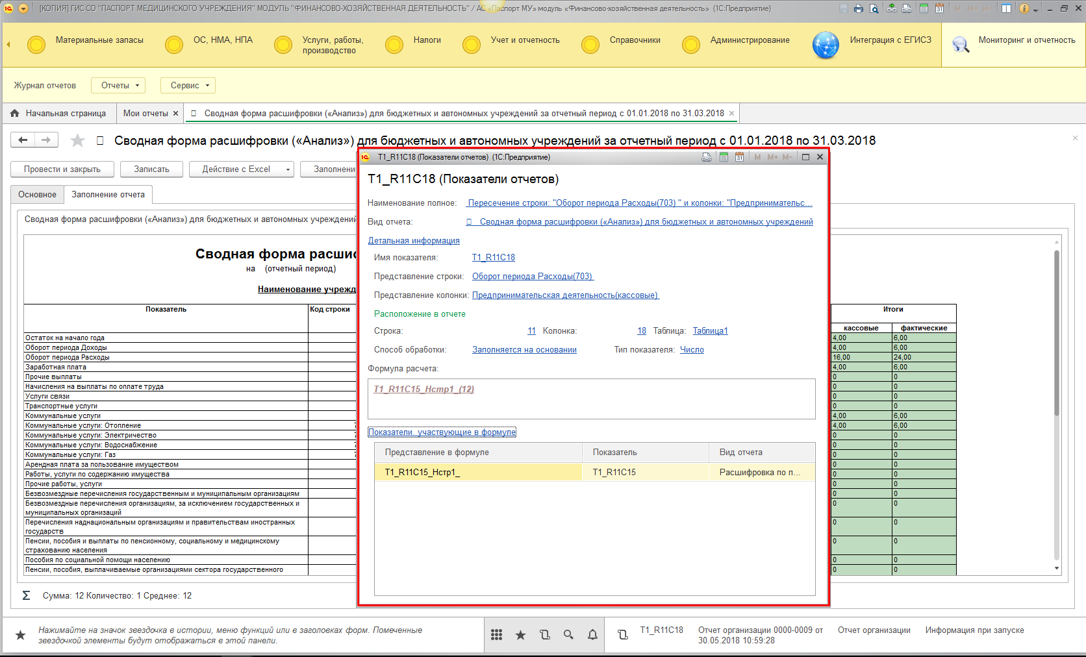Switch to the Мои отчеты tab
The height and width of the screenshot is (657, 1086).
click(x=145, y=113)
